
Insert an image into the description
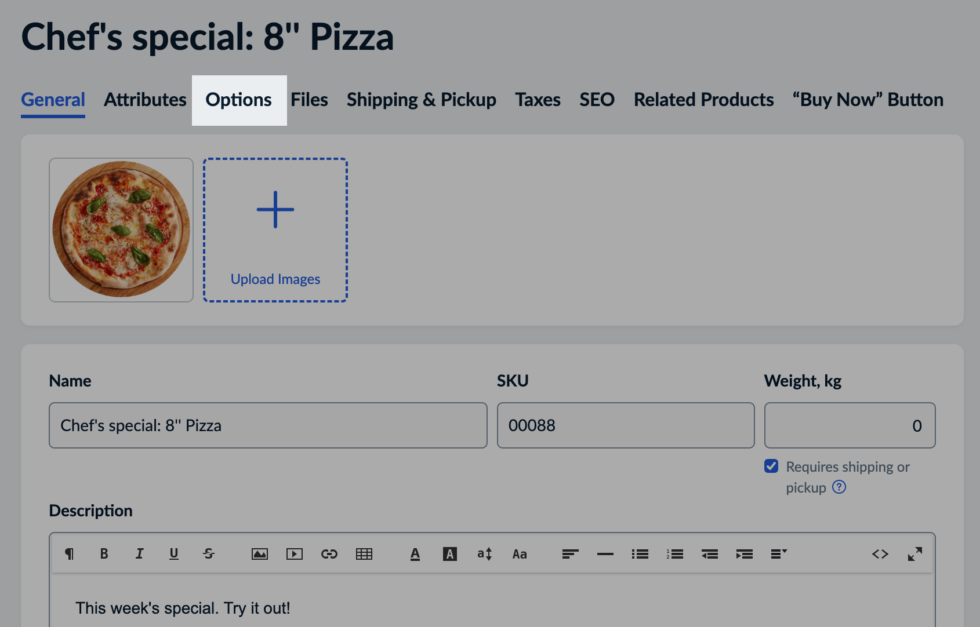[260, 553]
